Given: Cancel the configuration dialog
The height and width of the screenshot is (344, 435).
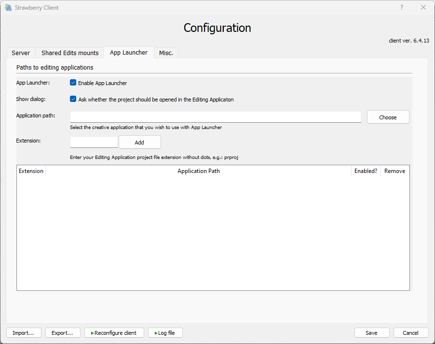Looking at the screenshot, I should (x=410, y=333).
